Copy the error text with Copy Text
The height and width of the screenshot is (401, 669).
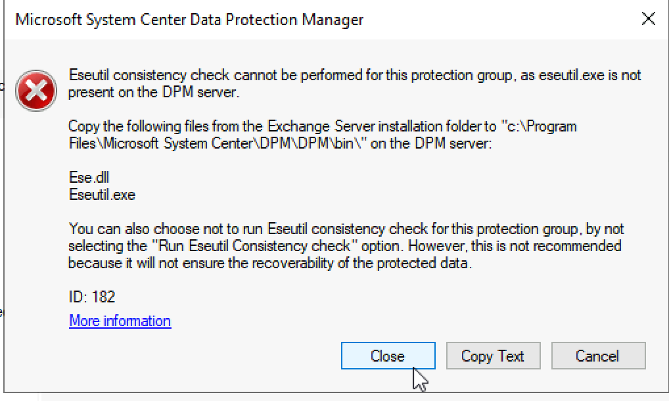tap(494, 356)
